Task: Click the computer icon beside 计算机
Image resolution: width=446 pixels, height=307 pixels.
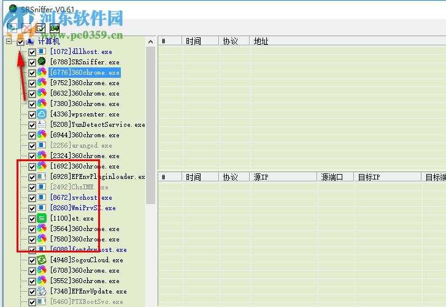Action: click(x=30, y=42)
